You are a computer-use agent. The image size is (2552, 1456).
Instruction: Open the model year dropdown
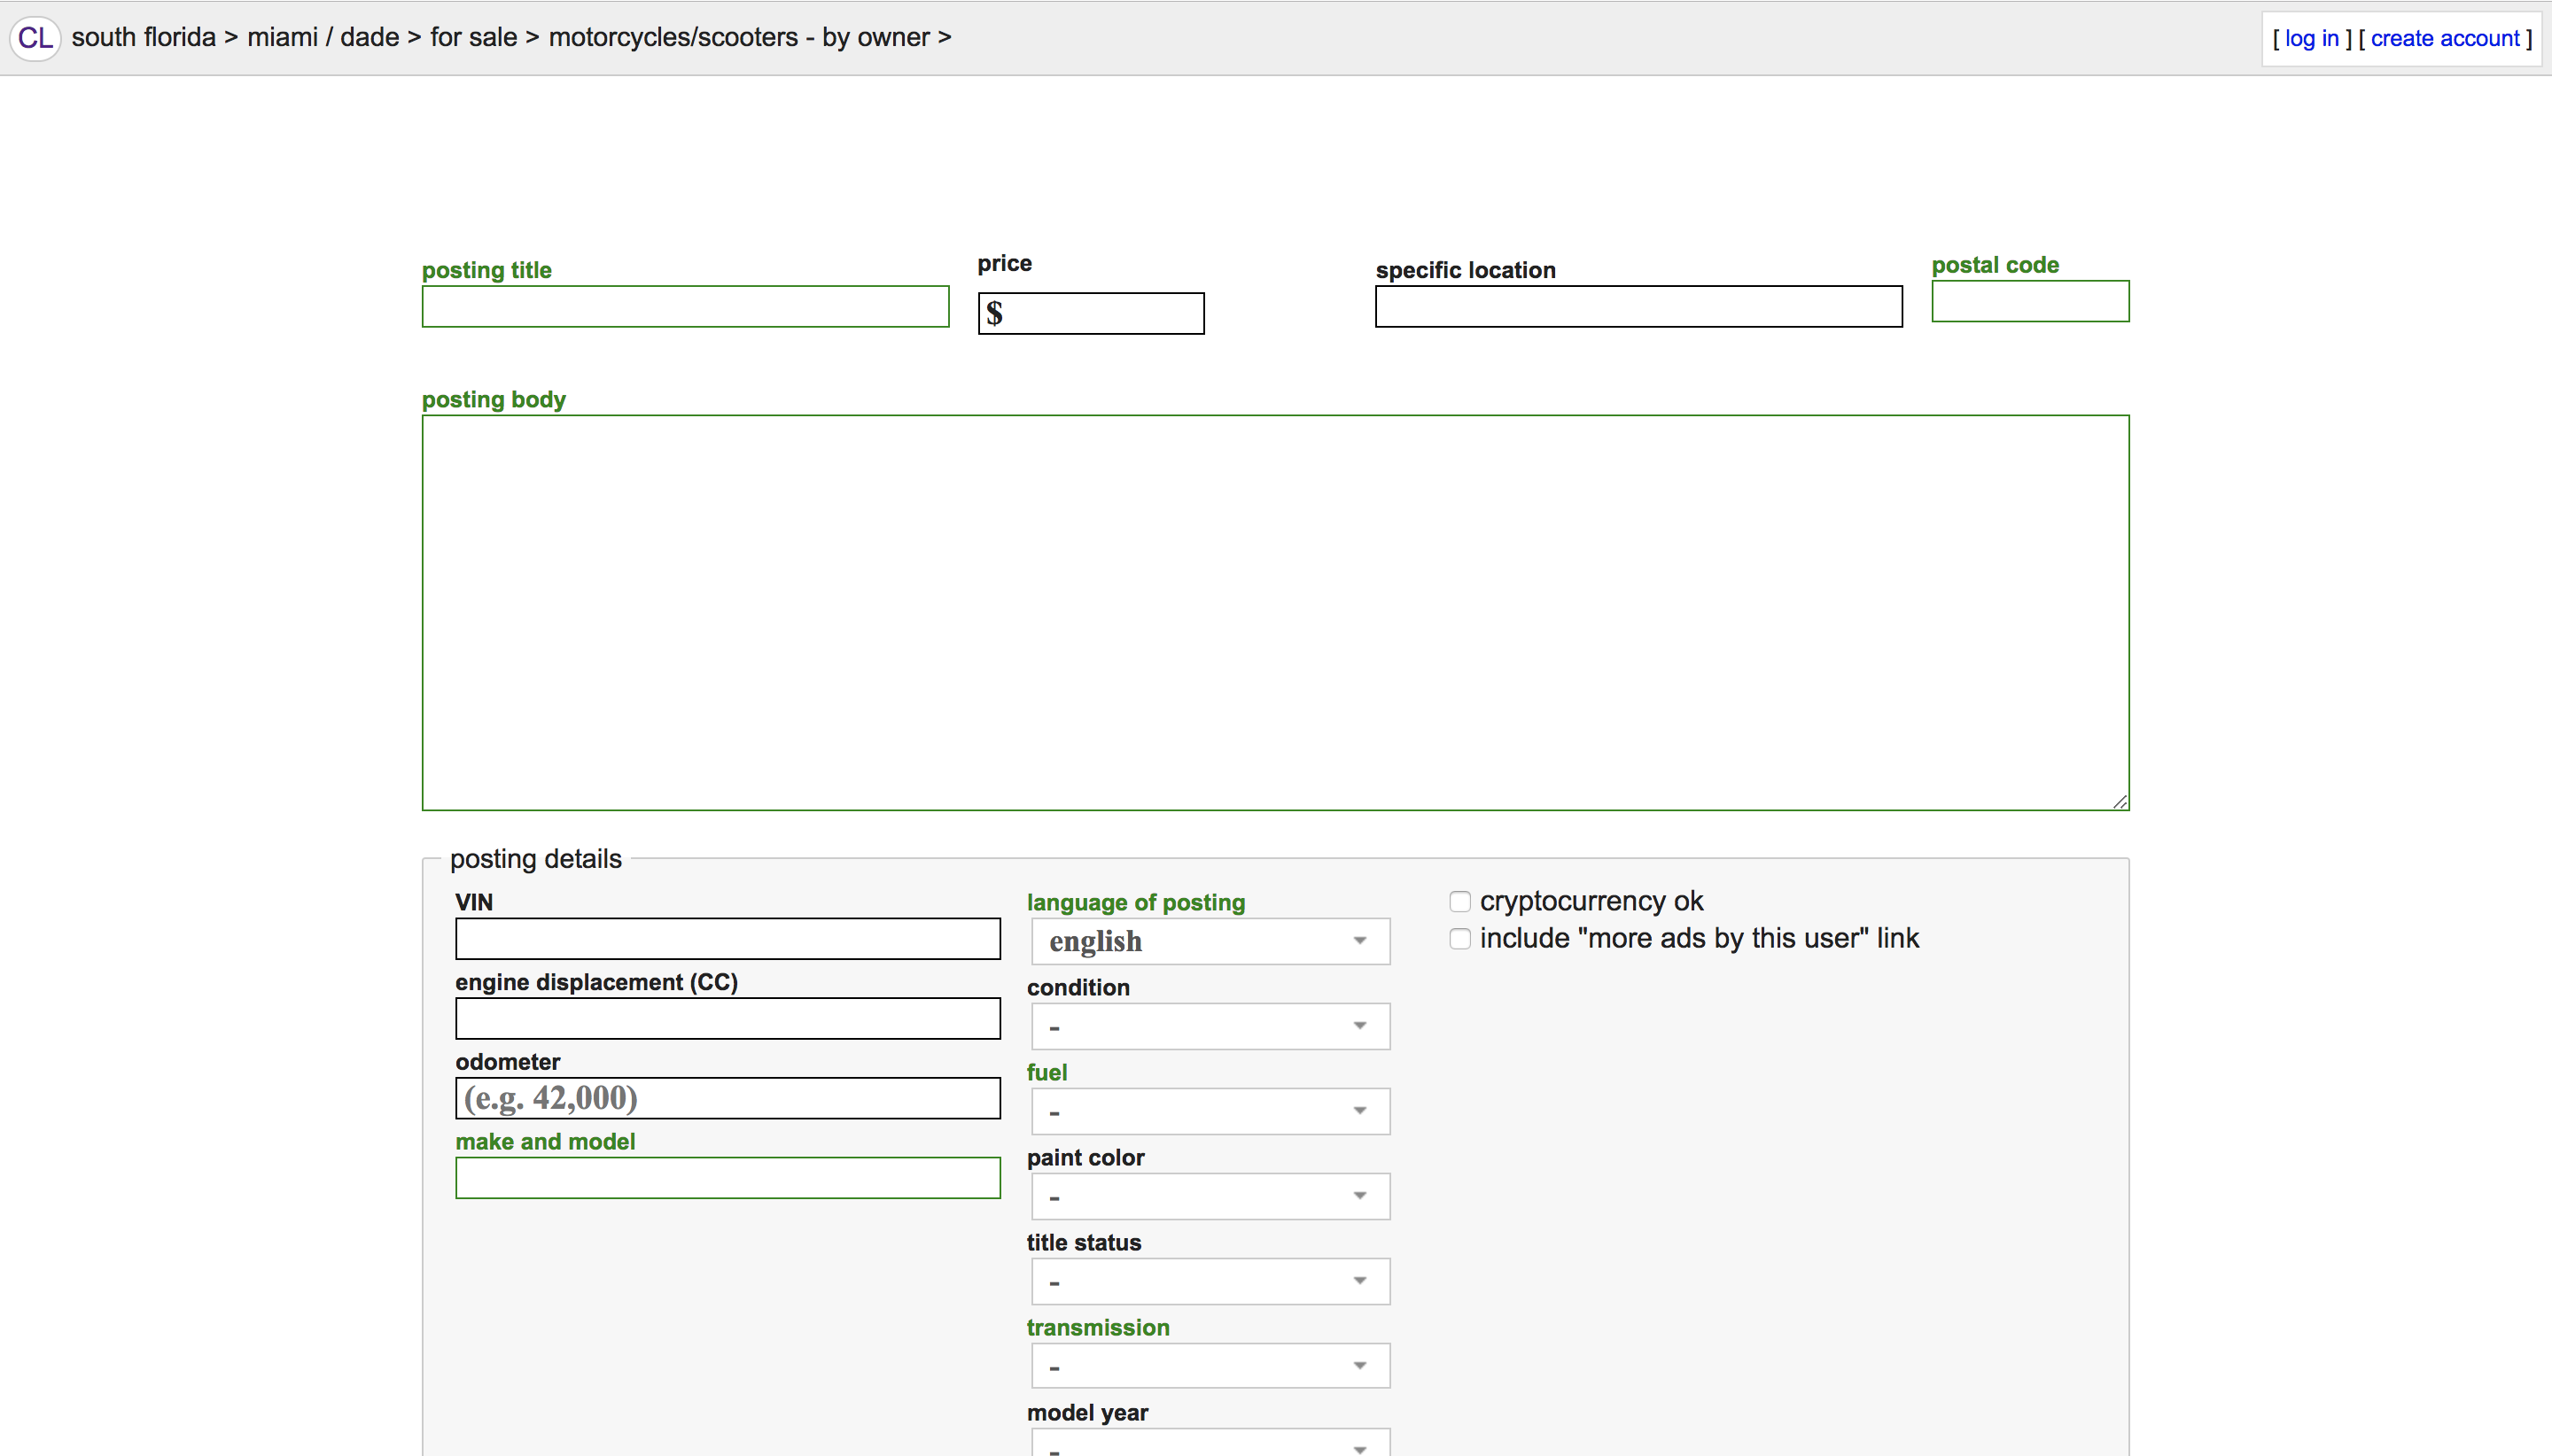click(x=1210, y=1443)
